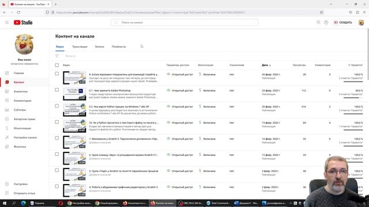This screenshot has height=207, width=369.
Task: Bookmark the page with the star icon
Action: click(x=322, y=12)
